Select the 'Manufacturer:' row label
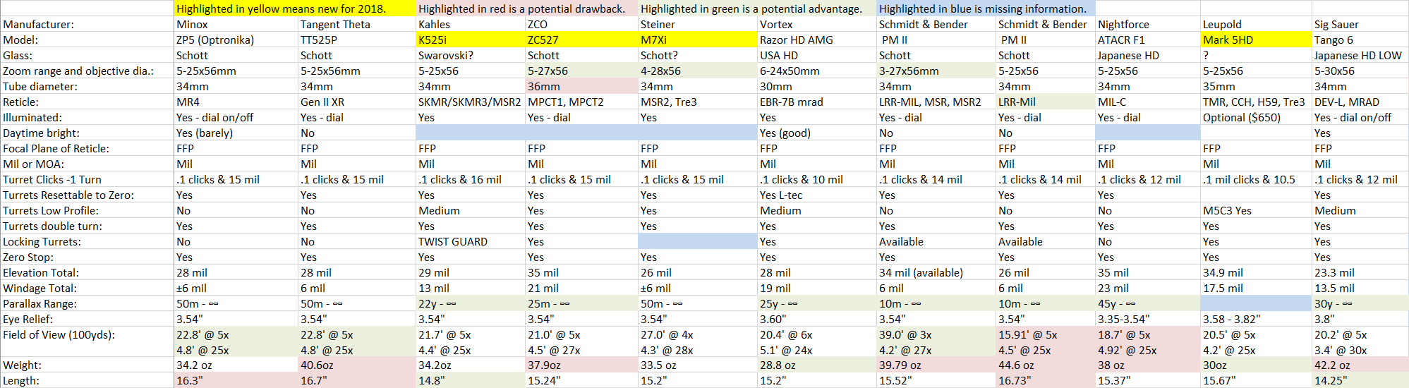The image size is (1409, 388). pos(87,24)
